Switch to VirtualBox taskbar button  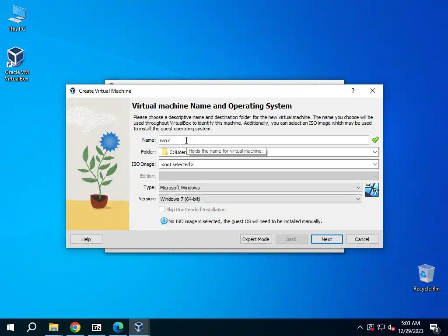[139, 327]
